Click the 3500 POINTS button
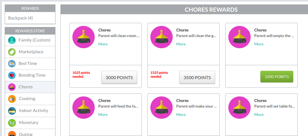Image resolution: width=308 pixels, height=136 pixels. pos(197,77)
